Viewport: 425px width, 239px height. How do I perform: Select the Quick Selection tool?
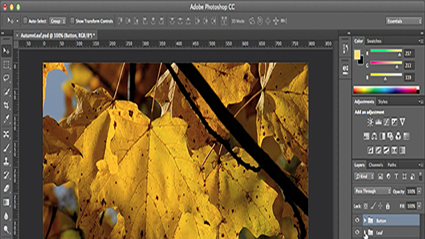pyautogui.click(x=6, y=92)
